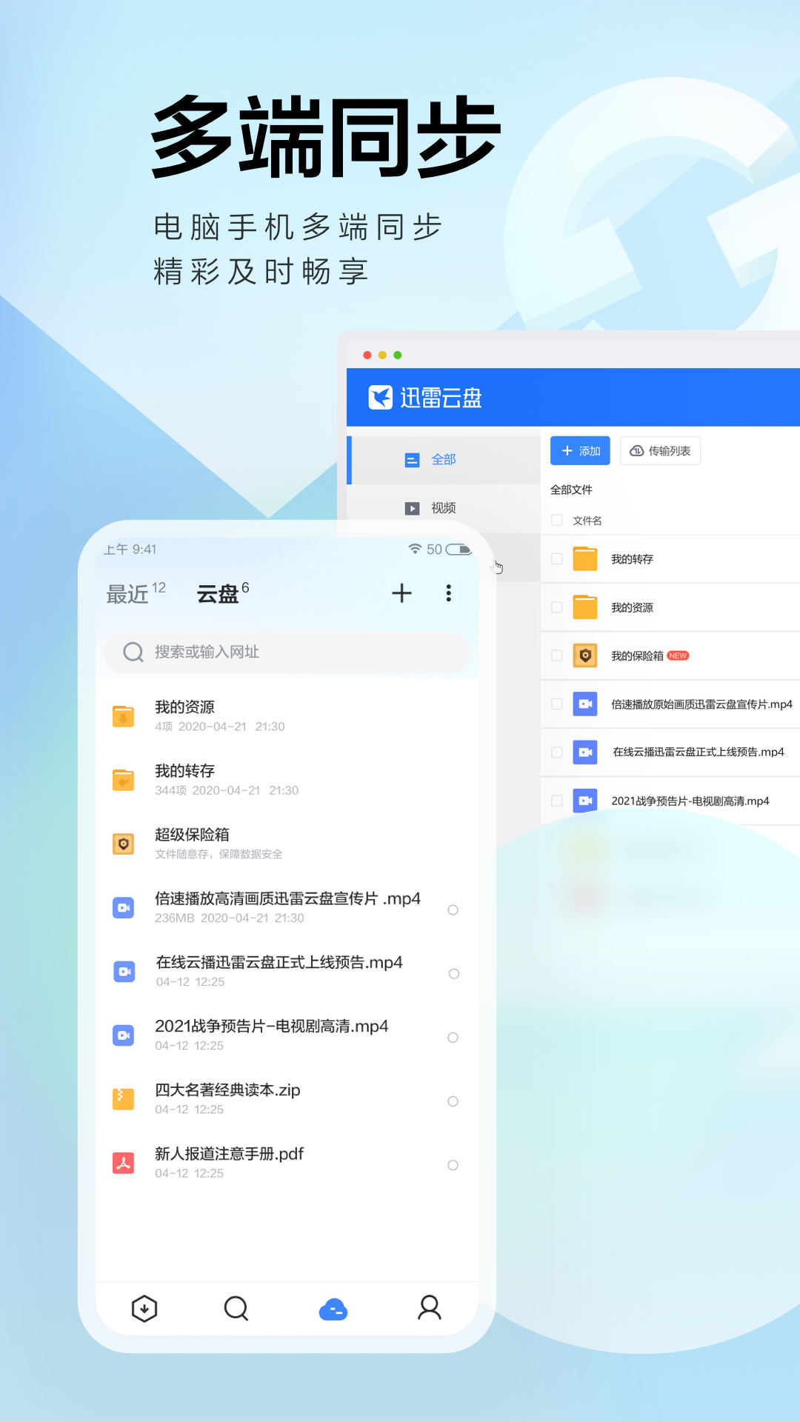Check the box beside desktop 我的资源
The image size is (800, 1422).
[x=557, y=607]
